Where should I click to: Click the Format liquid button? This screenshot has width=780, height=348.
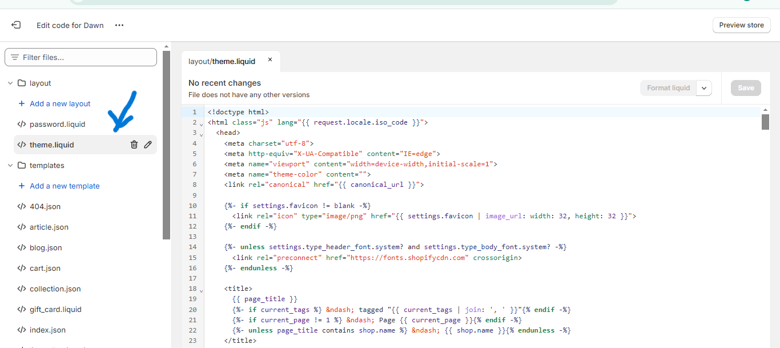tap(668, 88)
